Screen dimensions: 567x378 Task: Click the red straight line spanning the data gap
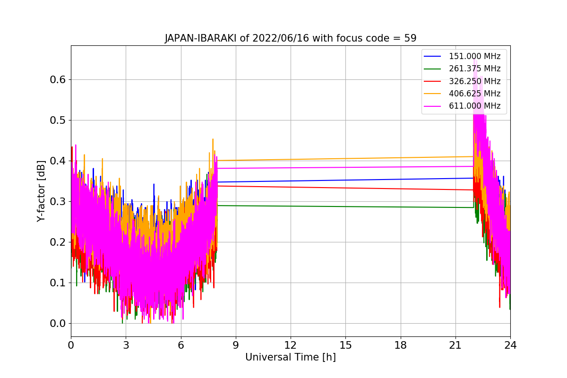coord(345,188)
